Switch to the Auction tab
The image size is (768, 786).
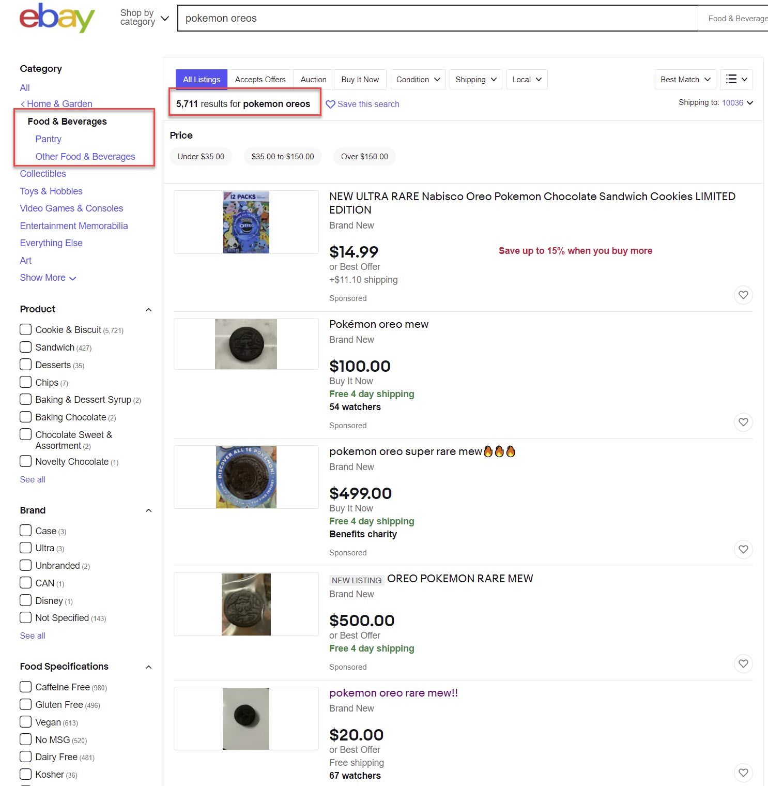pyautogui.click(x=313, y=79)
